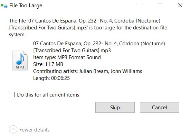Viewport: 190px width, 137px height.
Task: Click the MP3 label on the file icon
Action: [20, 67]
